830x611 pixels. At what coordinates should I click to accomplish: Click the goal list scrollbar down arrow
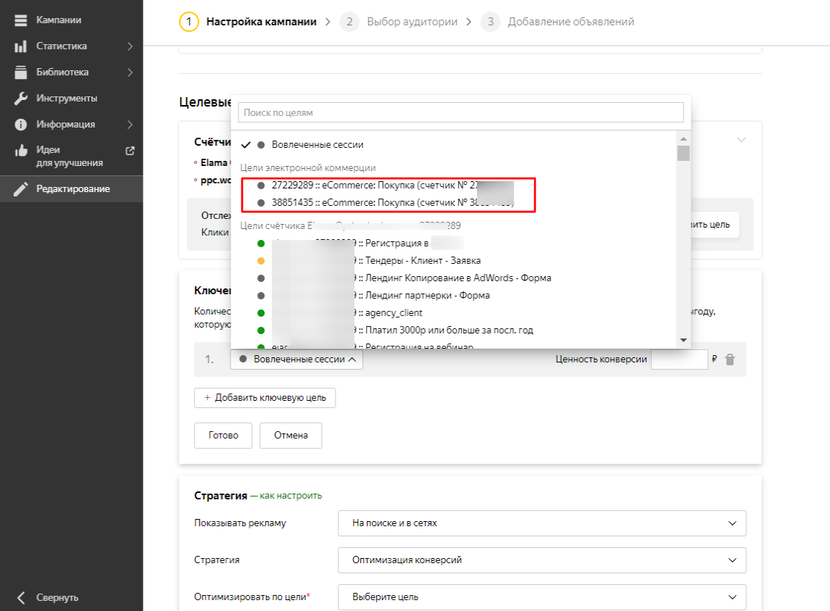tap(683, 341)
